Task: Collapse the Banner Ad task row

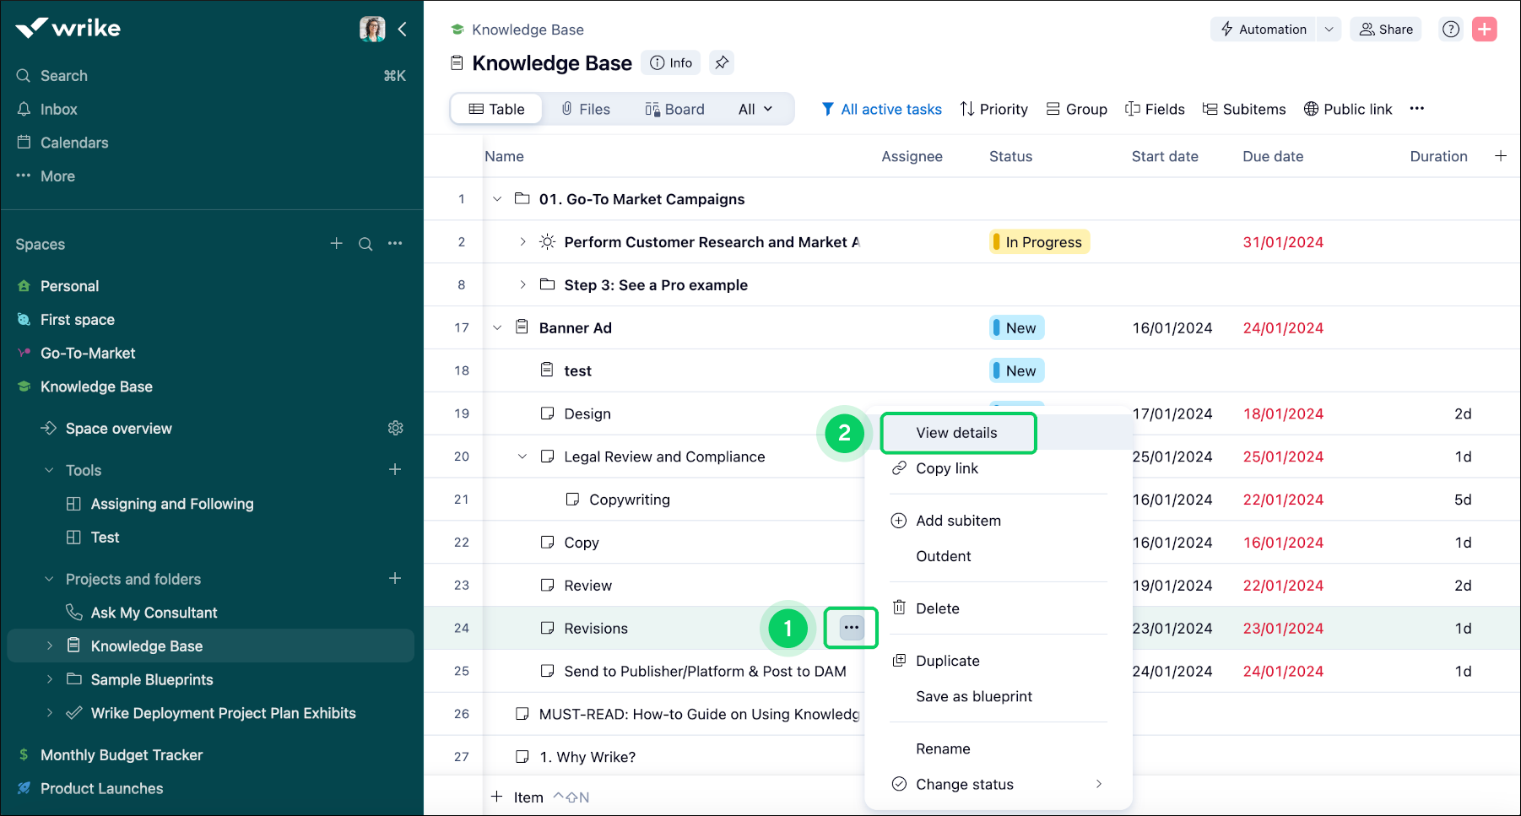Action: pyautogui.click(x=497, y=327)
